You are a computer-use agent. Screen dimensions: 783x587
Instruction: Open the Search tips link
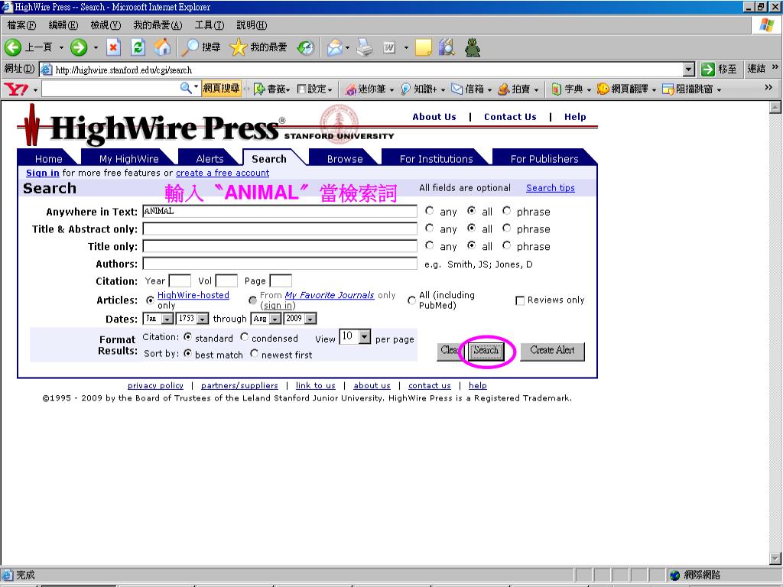551,188
